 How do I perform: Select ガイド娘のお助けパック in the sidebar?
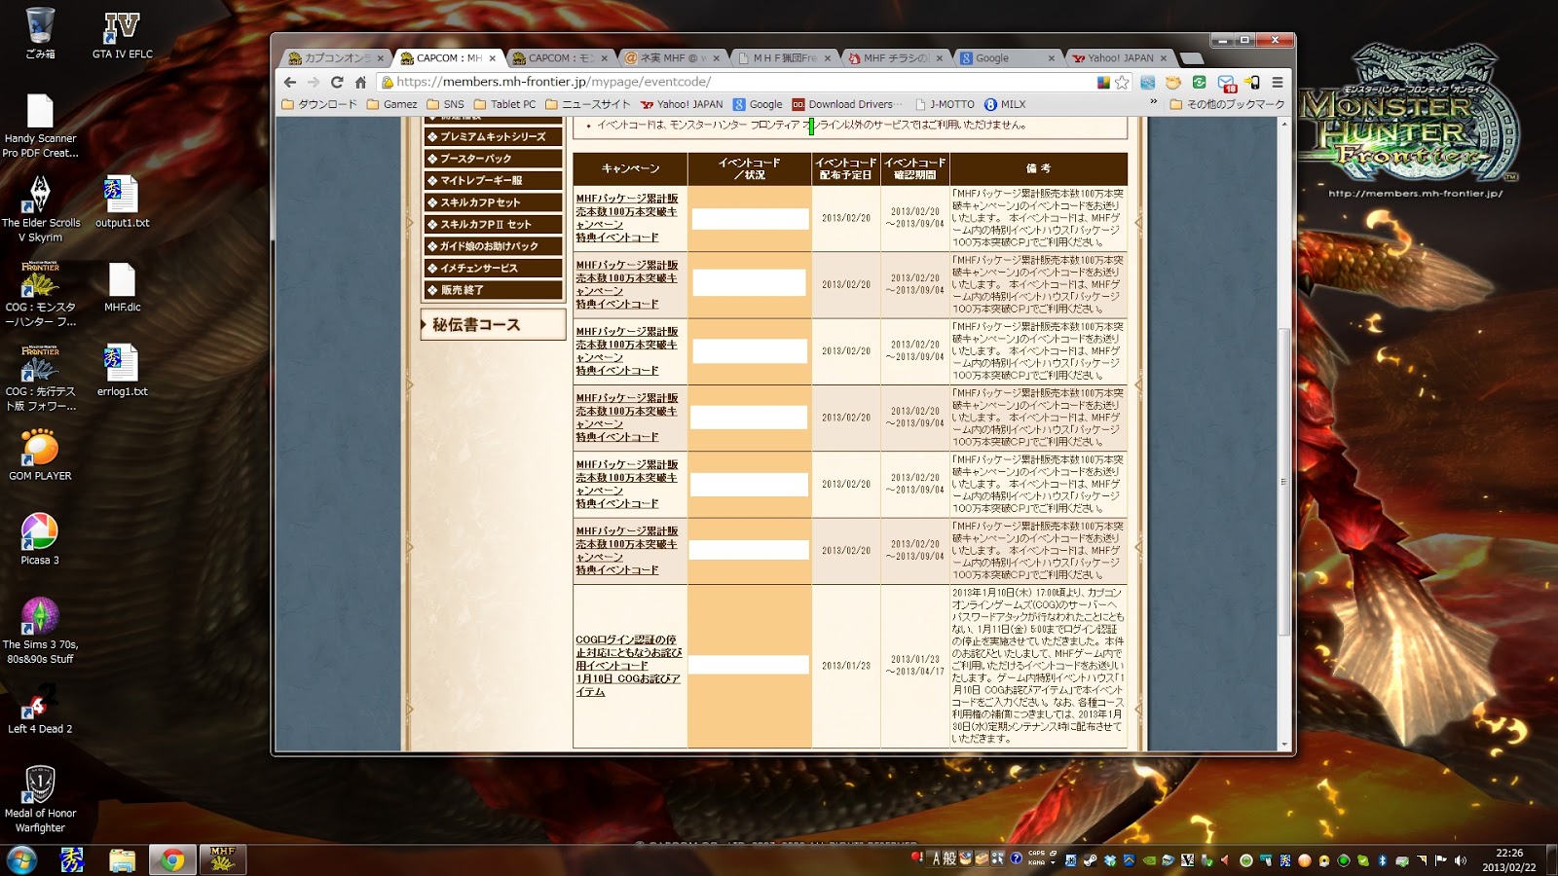point(493,246)
